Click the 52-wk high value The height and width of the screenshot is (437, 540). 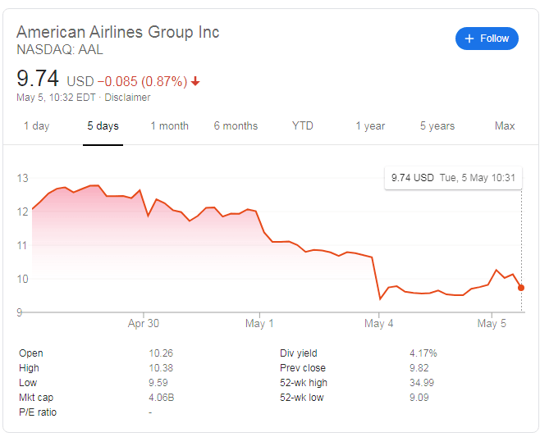coord(421,383)
